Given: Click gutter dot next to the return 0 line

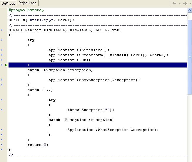Looking at the screenshot, I should (x=2, y=145).
